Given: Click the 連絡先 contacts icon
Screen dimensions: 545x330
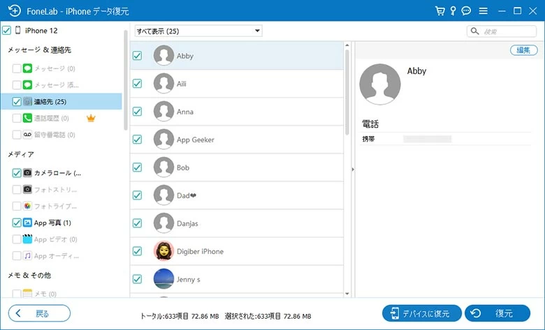Looking at the screenshot, I should pyautogui.click(x=27, y=102).
